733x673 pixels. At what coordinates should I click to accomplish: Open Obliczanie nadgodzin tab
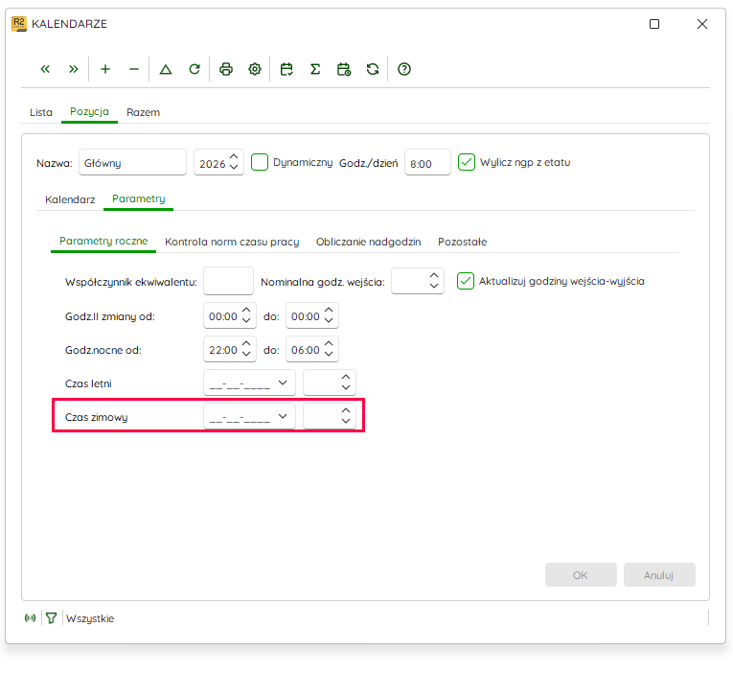(368, 242)
